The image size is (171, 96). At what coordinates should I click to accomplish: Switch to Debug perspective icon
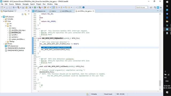pos(161,7)
